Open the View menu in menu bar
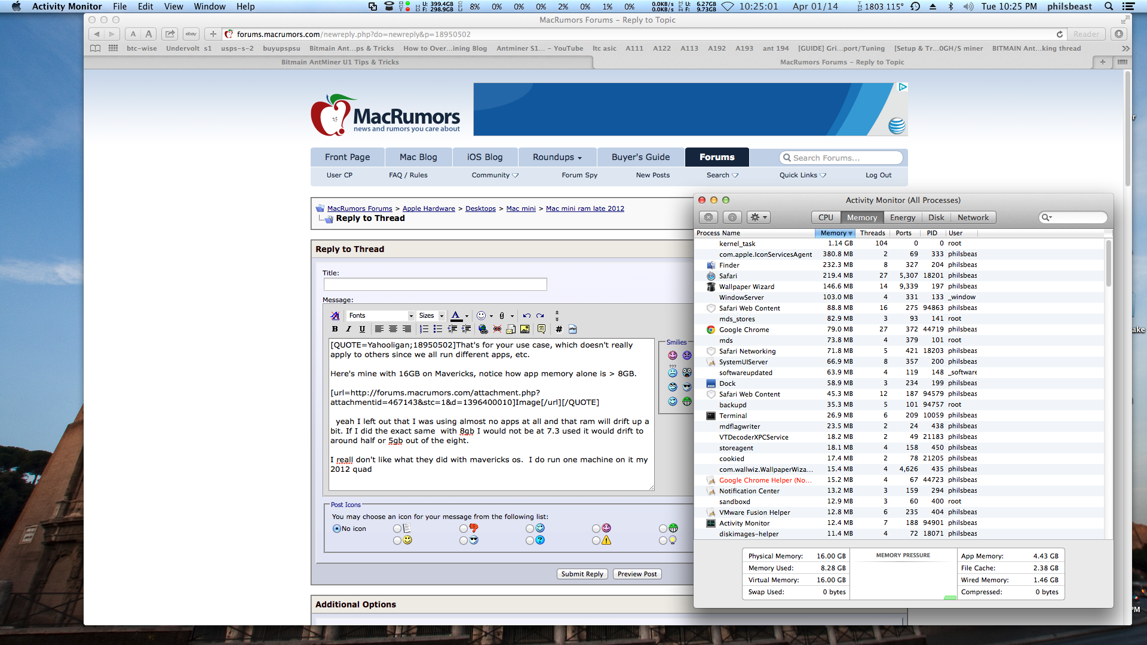Image resolution: width=1147 pixels, height=645 pixels. 173,7
